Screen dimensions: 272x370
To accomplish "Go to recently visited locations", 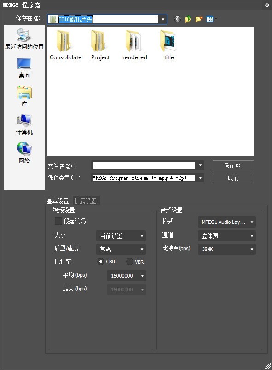I will [24, 39].
